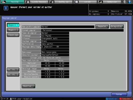The width and height of the screenshot is (133, 100).
Task: Click the machine icon on the MACHINE tab
Action: click(x=4, y=2)
